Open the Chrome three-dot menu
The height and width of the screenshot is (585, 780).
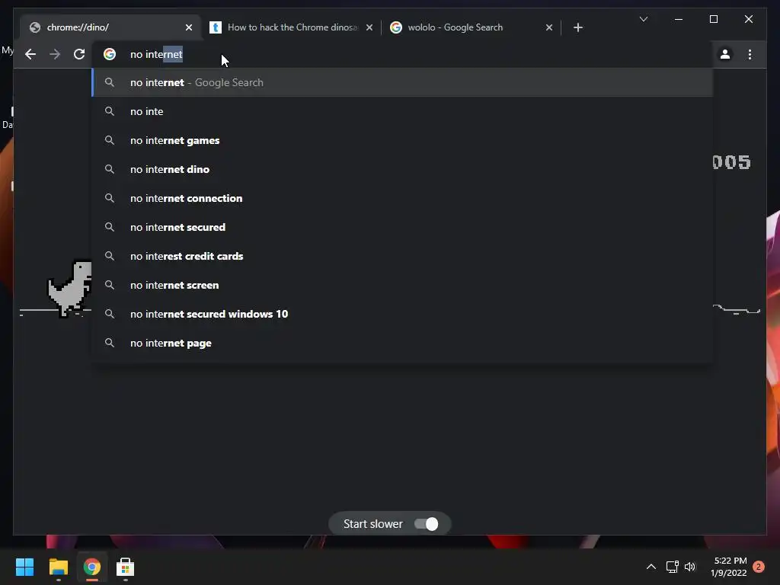[x=750, y=54]
